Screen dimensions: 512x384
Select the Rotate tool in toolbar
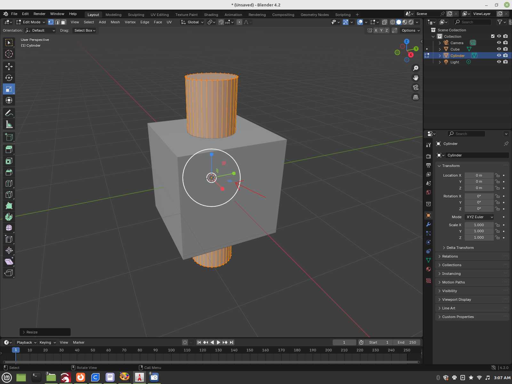point(9,78)
